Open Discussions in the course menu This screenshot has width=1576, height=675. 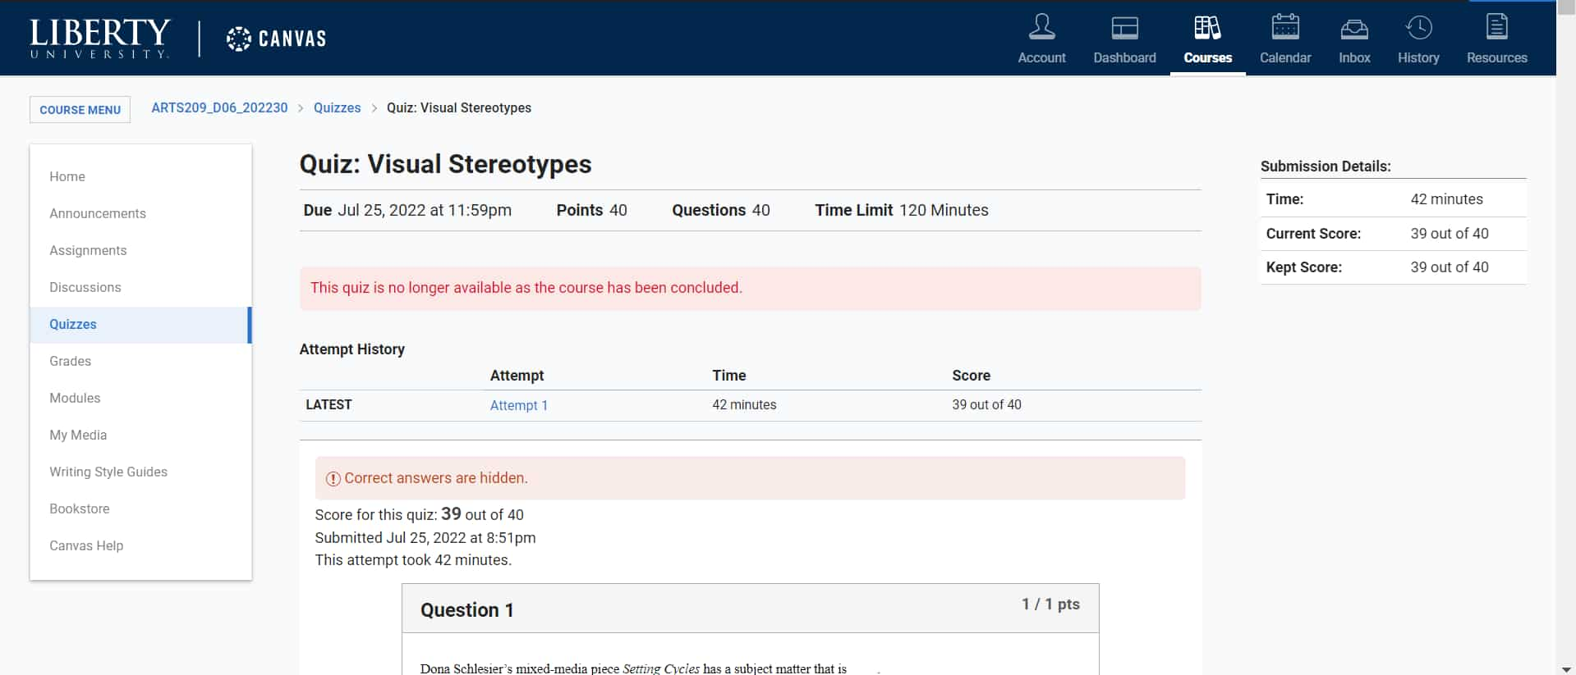[x=85, y=287]
